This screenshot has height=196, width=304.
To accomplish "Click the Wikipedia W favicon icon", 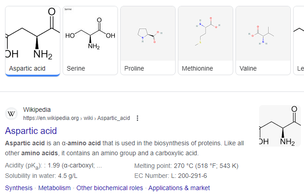I will coord(11,114).
